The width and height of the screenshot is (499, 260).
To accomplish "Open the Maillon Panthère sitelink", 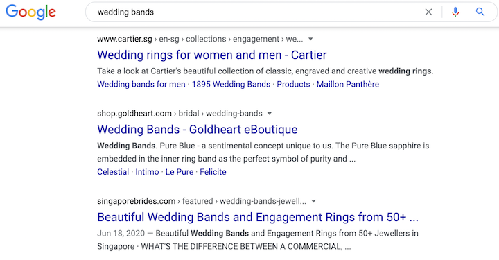I will (348, 85).
